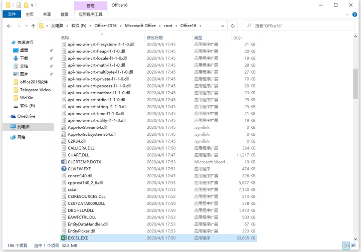Click the file icon of csi.dll

[64, 189]
